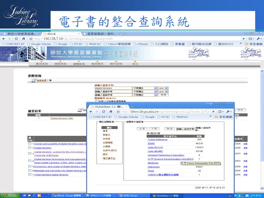Open Understanding digital libraries result link
The height and width of the screenshot is (198, 264).
(51, 175)
